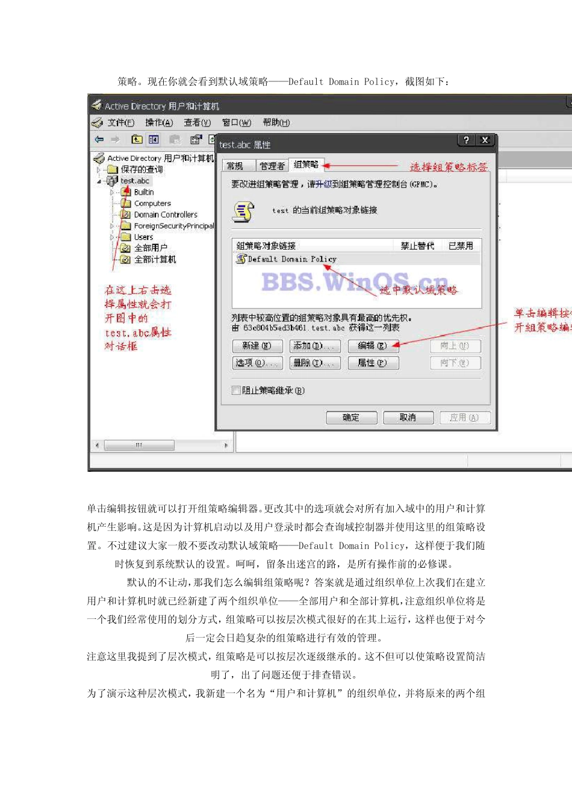Click the 保存的查询 folder icon
Viewport: 572px width, 810px height.
pyautogui.click(x=113, y=169)
